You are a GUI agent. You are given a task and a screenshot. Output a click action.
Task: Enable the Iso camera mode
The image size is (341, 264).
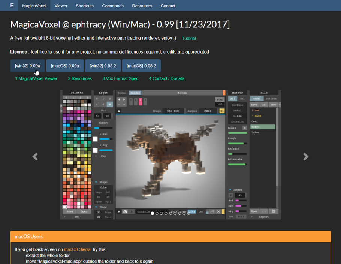click(200, 211)
